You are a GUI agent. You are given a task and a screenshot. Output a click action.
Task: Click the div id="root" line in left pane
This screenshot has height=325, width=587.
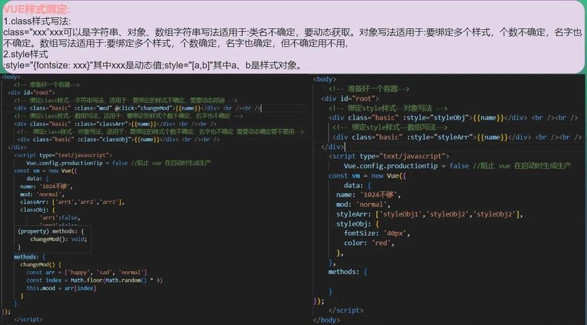tap(31, 92)
